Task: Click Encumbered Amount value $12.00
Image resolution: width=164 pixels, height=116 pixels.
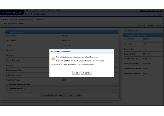Action: point(146,68)
